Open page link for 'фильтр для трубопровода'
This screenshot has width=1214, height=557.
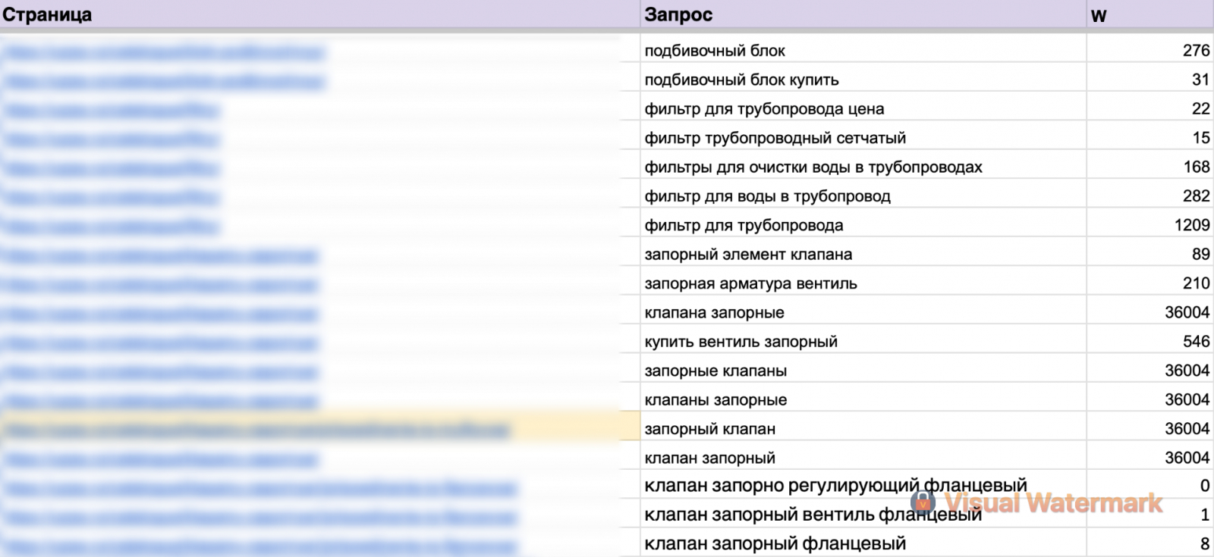click(x=111, y=226)
